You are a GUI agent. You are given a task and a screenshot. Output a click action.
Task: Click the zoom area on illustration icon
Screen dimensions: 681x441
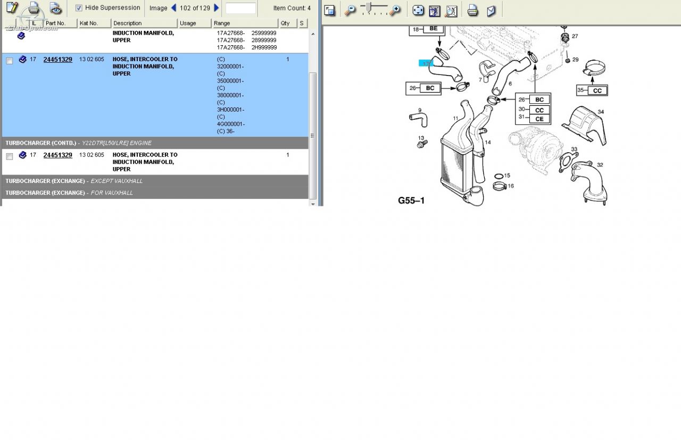(451, 10)
